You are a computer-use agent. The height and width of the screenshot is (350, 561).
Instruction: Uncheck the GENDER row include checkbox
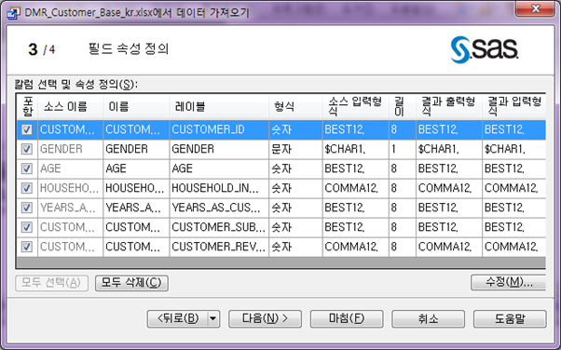click(27, 149)
